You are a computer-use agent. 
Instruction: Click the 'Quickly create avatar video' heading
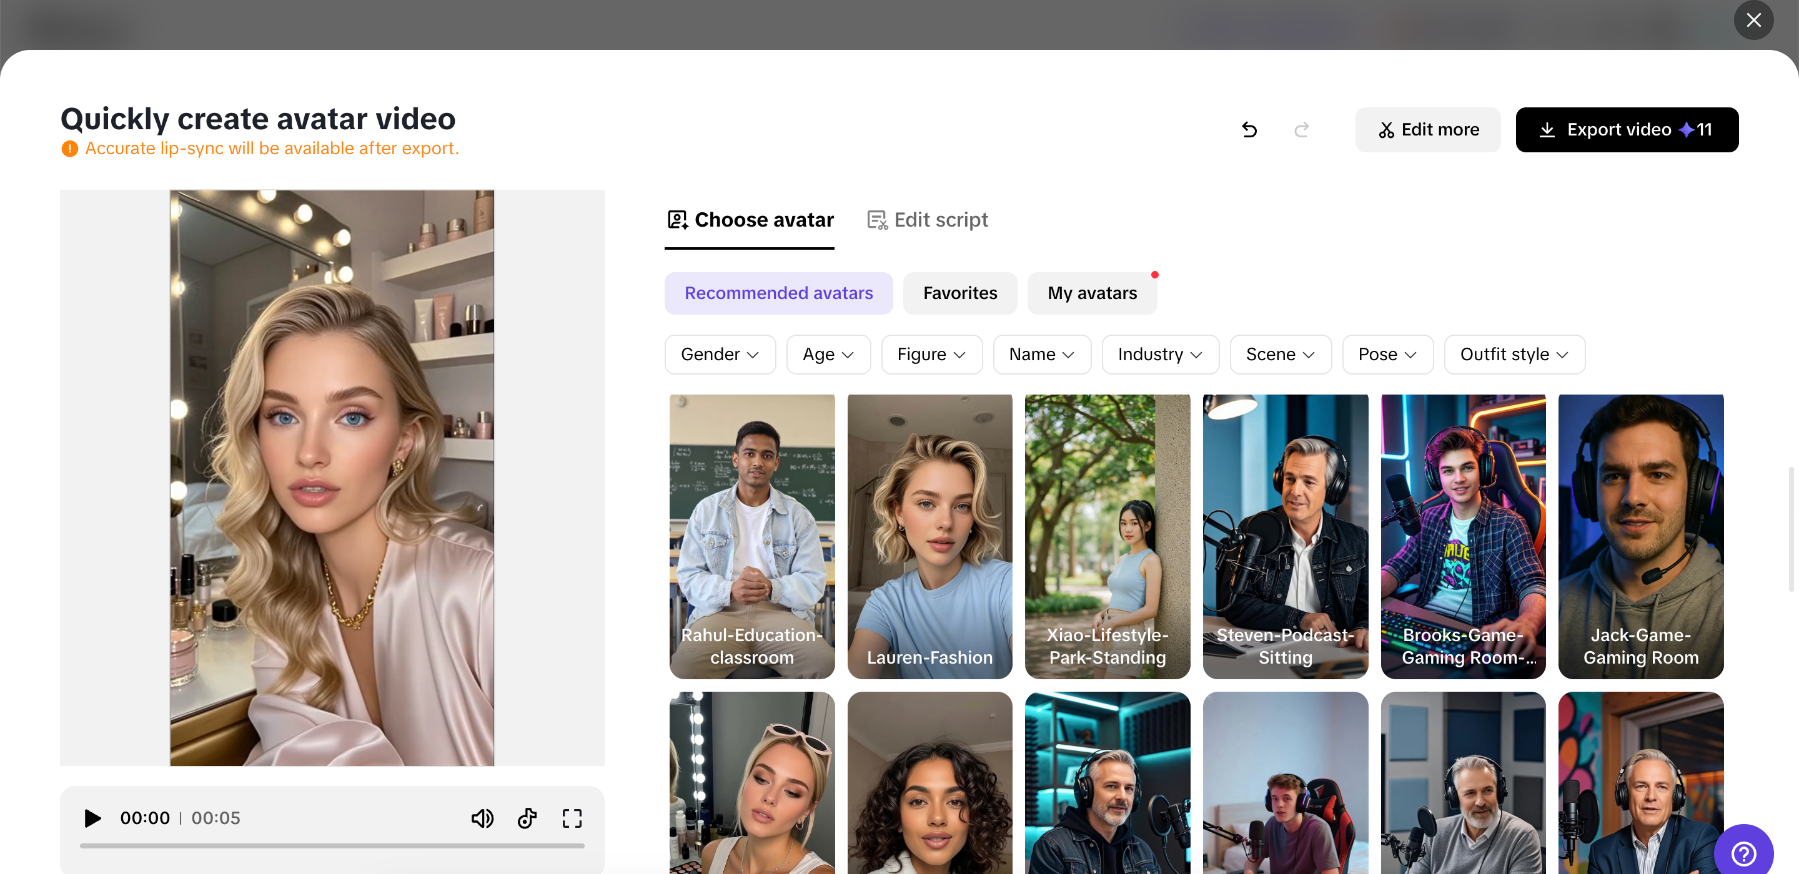click(x=258, y=119)
